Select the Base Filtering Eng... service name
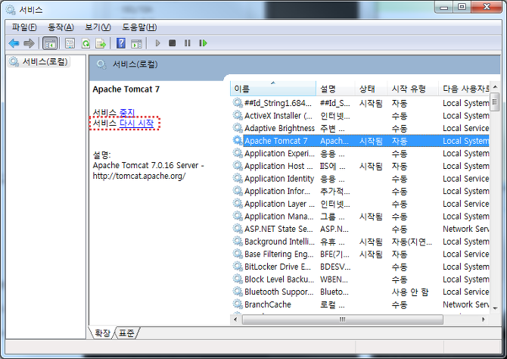This screenshot has height=359, width=507. (278, 254)
